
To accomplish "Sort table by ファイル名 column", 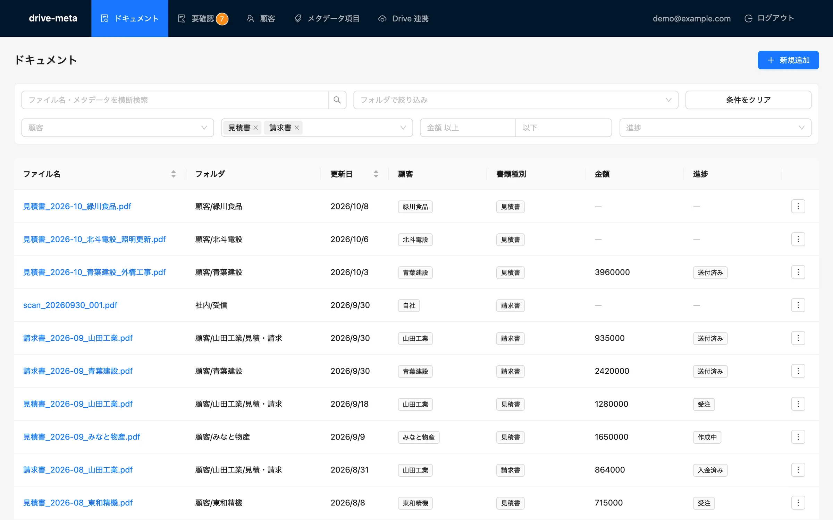I will click(x=173, y=174).
